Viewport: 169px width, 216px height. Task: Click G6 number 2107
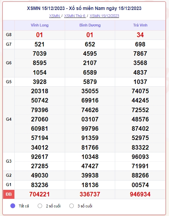[x=90, y=63]
